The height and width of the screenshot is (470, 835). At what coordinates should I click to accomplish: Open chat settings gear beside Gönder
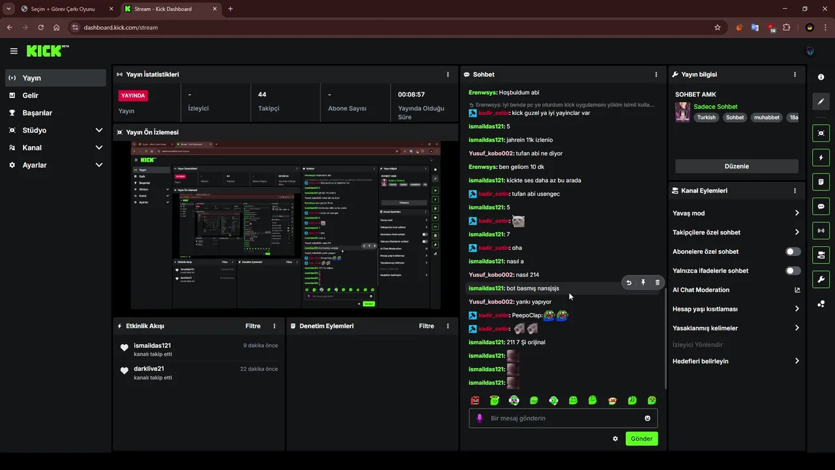point(615,439)
